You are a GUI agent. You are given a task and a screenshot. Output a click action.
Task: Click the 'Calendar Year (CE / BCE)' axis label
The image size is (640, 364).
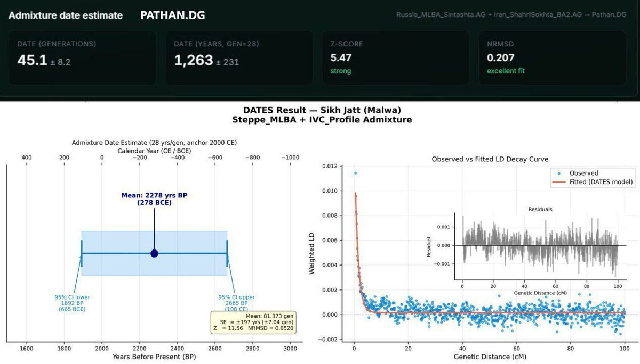click(x=155, y=151)
